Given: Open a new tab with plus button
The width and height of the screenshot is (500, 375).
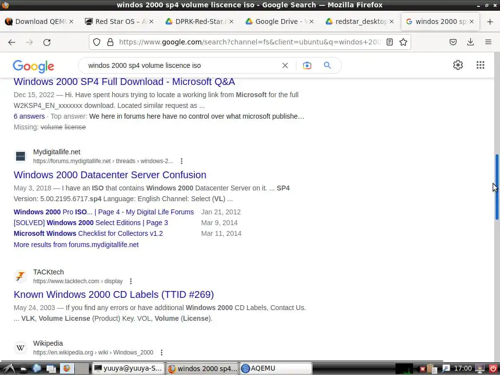Looking at the screenshot, I should [x=490, y=21].
